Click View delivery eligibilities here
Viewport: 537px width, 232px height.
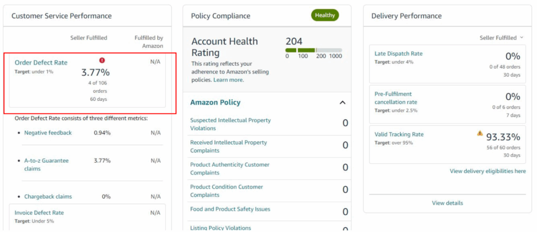488,171
